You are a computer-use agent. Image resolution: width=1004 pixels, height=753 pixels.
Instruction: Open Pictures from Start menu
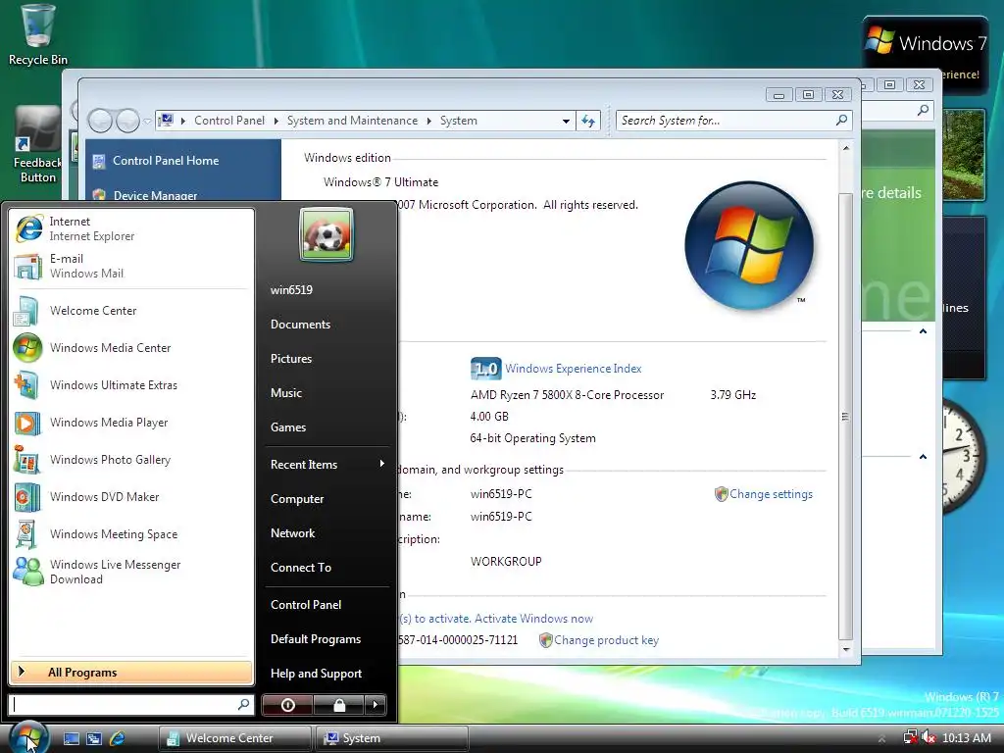point(290,359)
